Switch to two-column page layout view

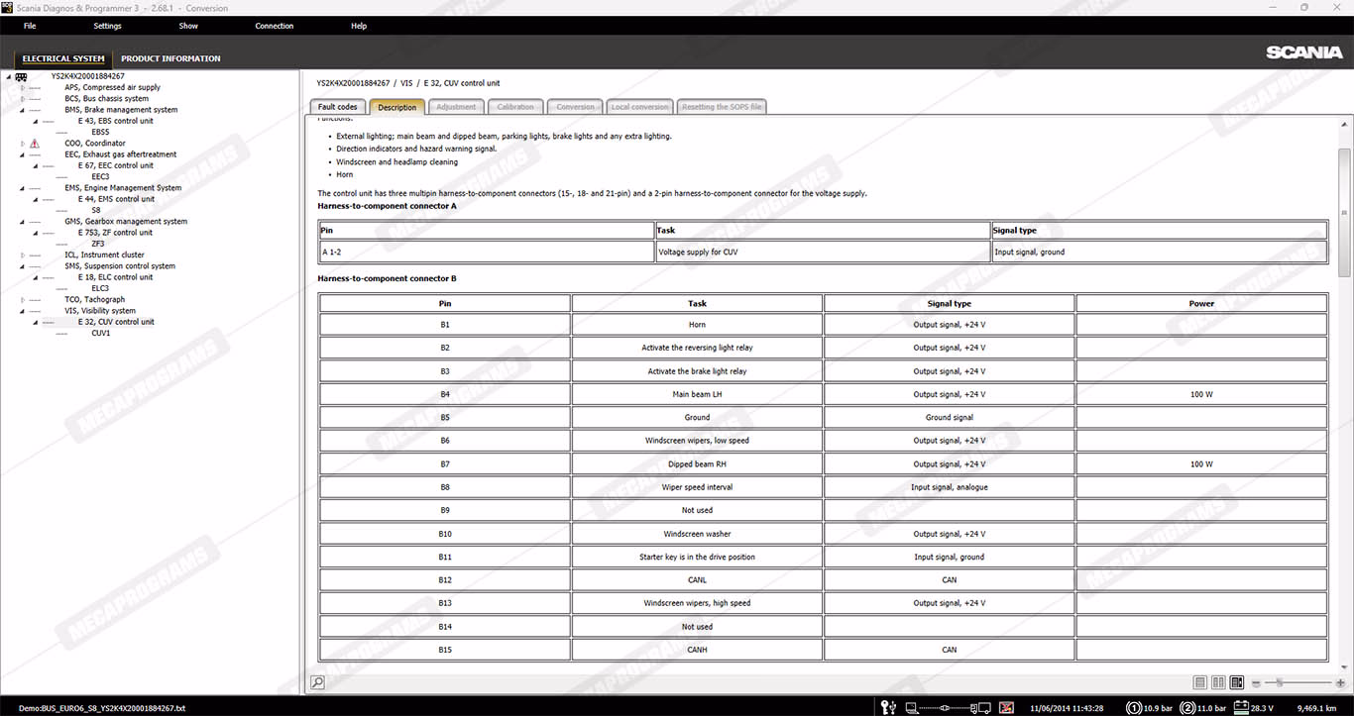[1218, 682]
